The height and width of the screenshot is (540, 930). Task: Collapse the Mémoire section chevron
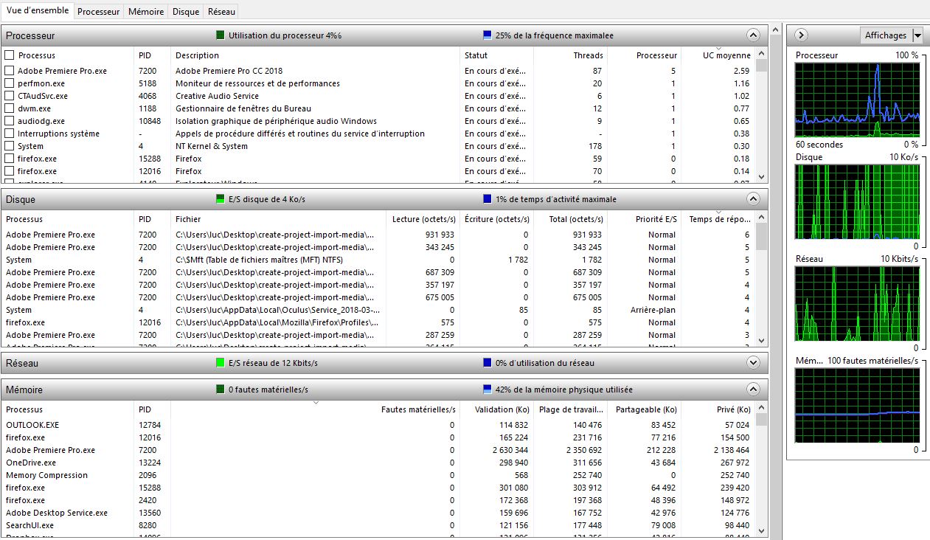click(x=753, y=389)
